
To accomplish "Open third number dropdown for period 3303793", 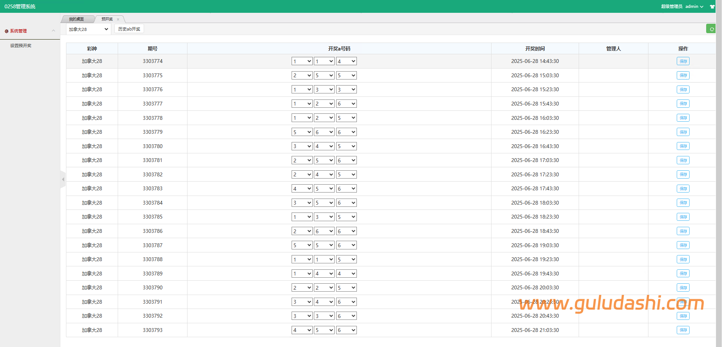I will (x=346, y=330).
